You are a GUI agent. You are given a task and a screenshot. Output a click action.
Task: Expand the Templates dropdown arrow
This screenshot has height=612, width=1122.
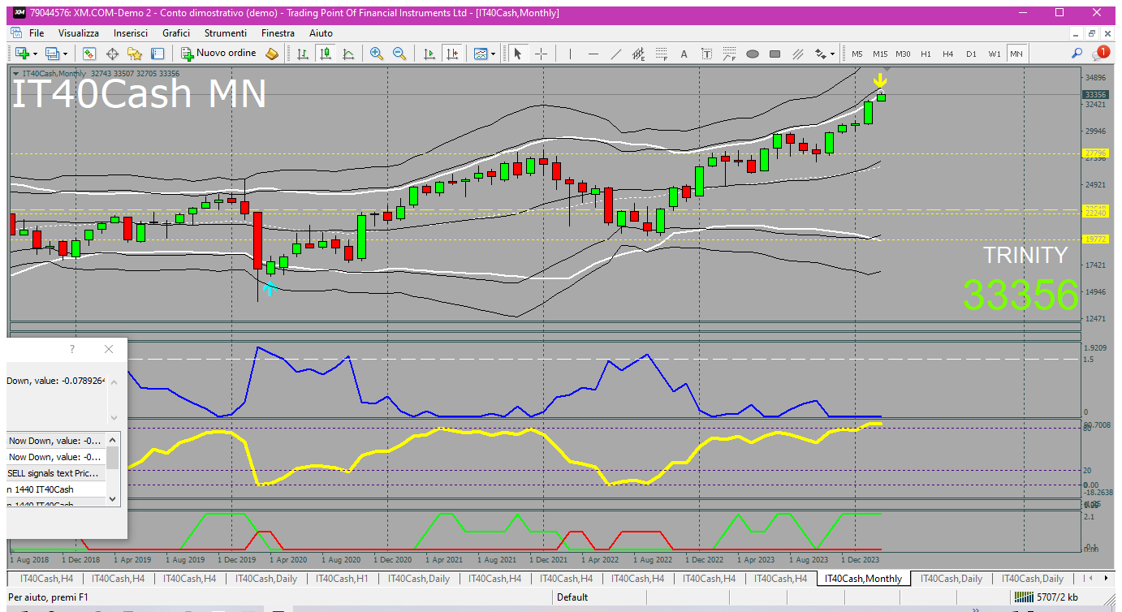(493, 54)
